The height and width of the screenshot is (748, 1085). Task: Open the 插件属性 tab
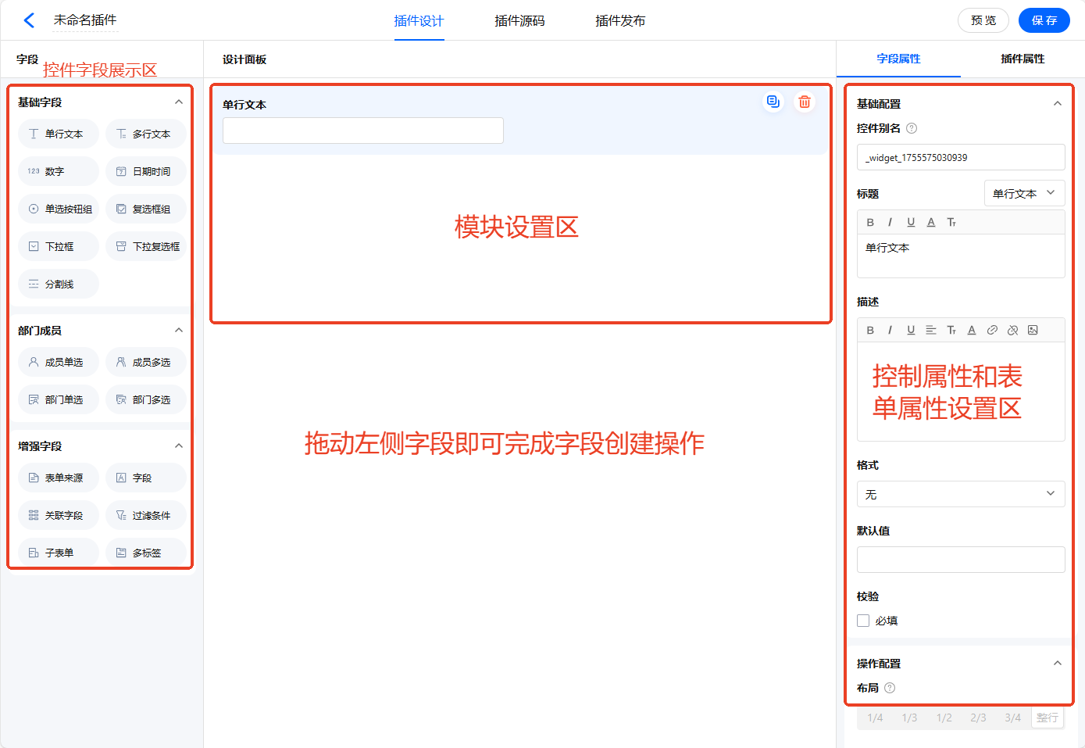click(1023, 59)
